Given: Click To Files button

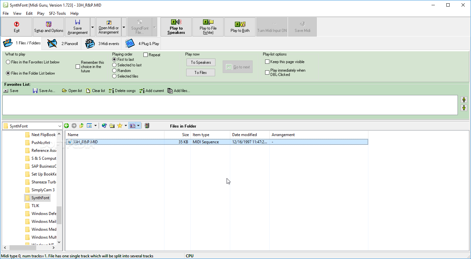Looking at the screenshot, I should click(x=201, y=72).
